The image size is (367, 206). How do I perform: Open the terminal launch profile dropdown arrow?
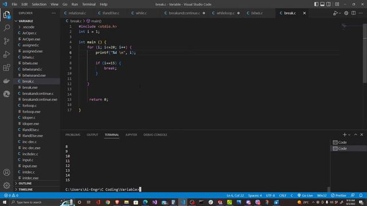[x=349, y=135]
